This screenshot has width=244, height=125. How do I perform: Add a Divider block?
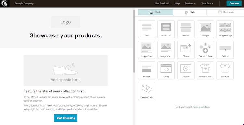(x=186, y=29)
